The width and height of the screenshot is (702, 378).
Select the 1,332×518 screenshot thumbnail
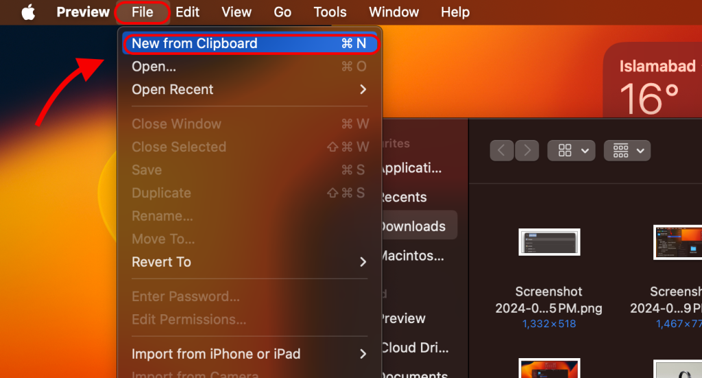pos(549,242)
